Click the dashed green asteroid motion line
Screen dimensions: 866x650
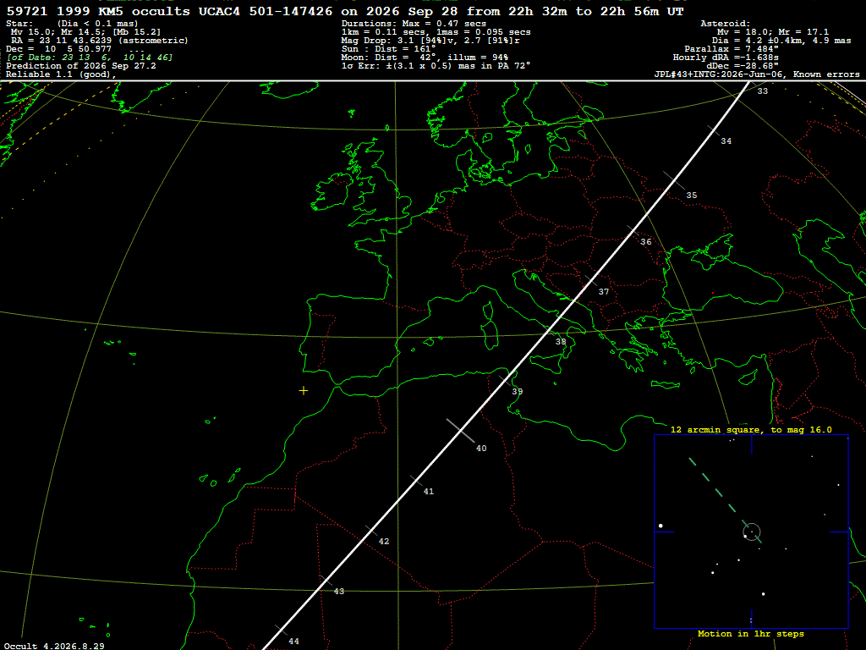[x=724, y=499]
